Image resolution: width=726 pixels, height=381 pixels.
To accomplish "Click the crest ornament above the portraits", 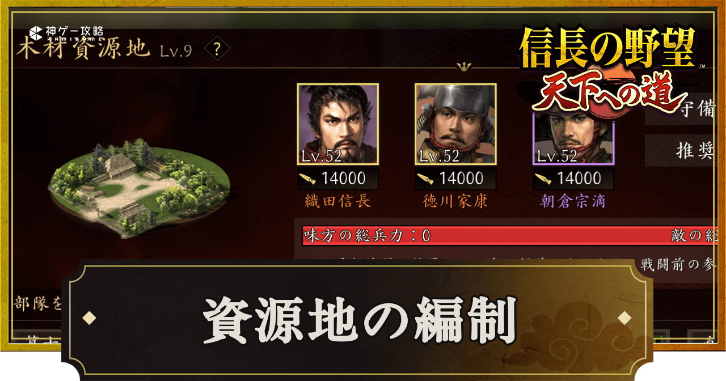I will [x=465, y=66].
